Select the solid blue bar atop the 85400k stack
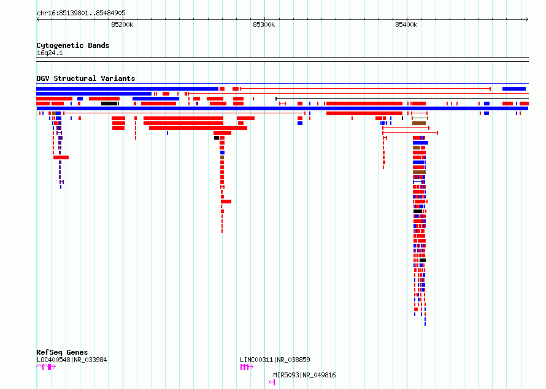 click(x=421, y=143)
